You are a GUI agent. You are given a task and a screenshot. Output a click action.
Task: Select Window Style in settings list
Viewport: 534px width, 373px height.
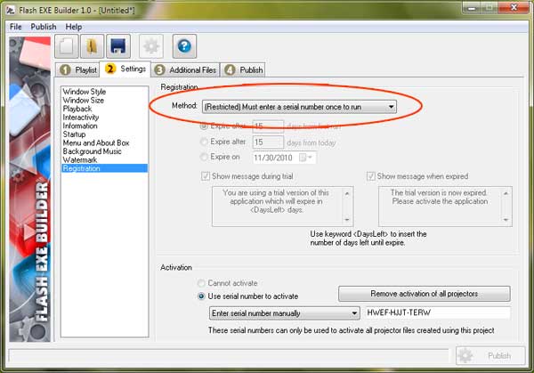click(x=85, y=92)
